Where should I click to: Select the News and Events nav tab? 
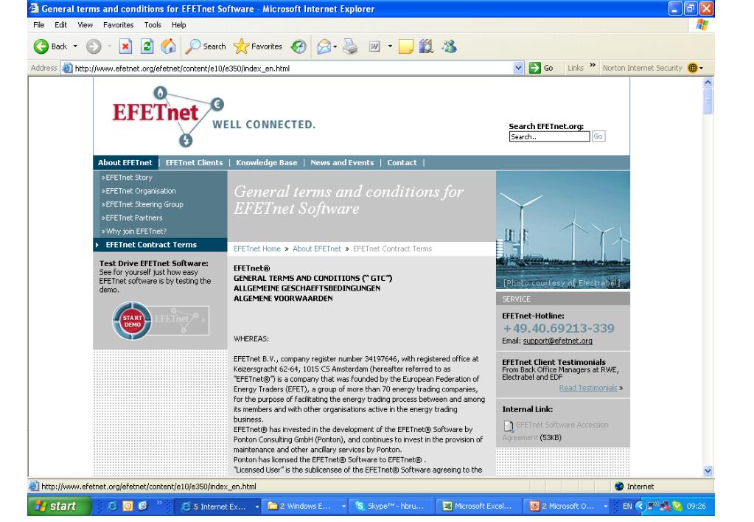342,163
